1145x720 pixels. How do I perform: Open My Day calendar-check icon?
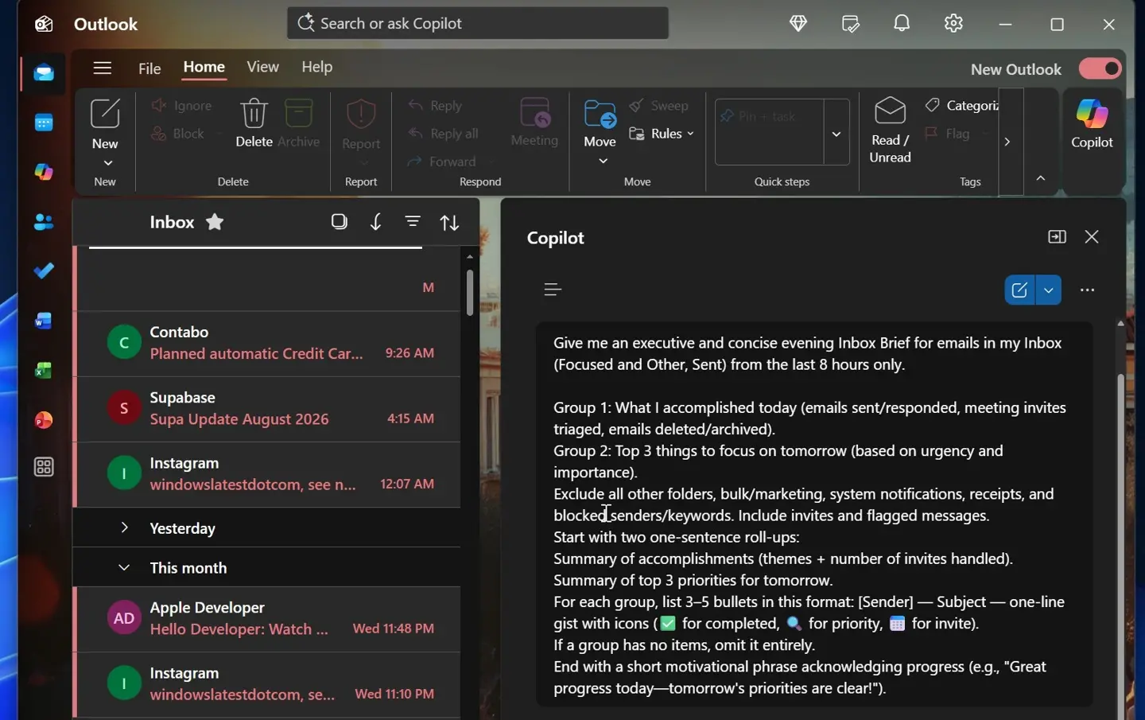tap(851, 24)
